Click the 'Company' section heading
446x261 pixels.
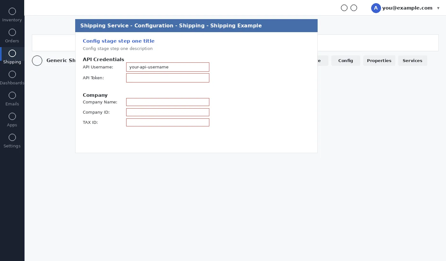click(x=95, y=95)
